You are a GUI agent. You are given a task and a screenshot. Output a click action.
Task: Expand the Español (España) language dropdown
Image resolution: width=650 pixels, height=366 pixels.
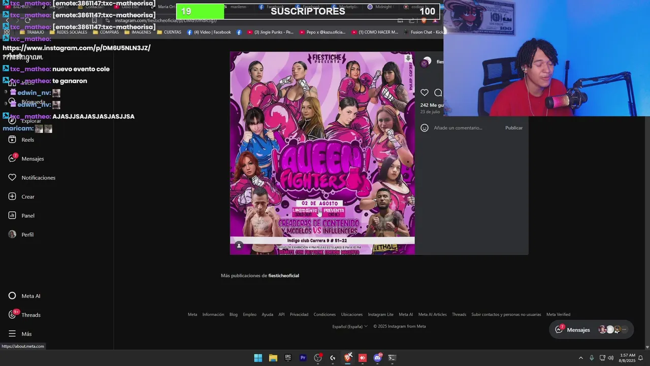[x=350, y=326]
